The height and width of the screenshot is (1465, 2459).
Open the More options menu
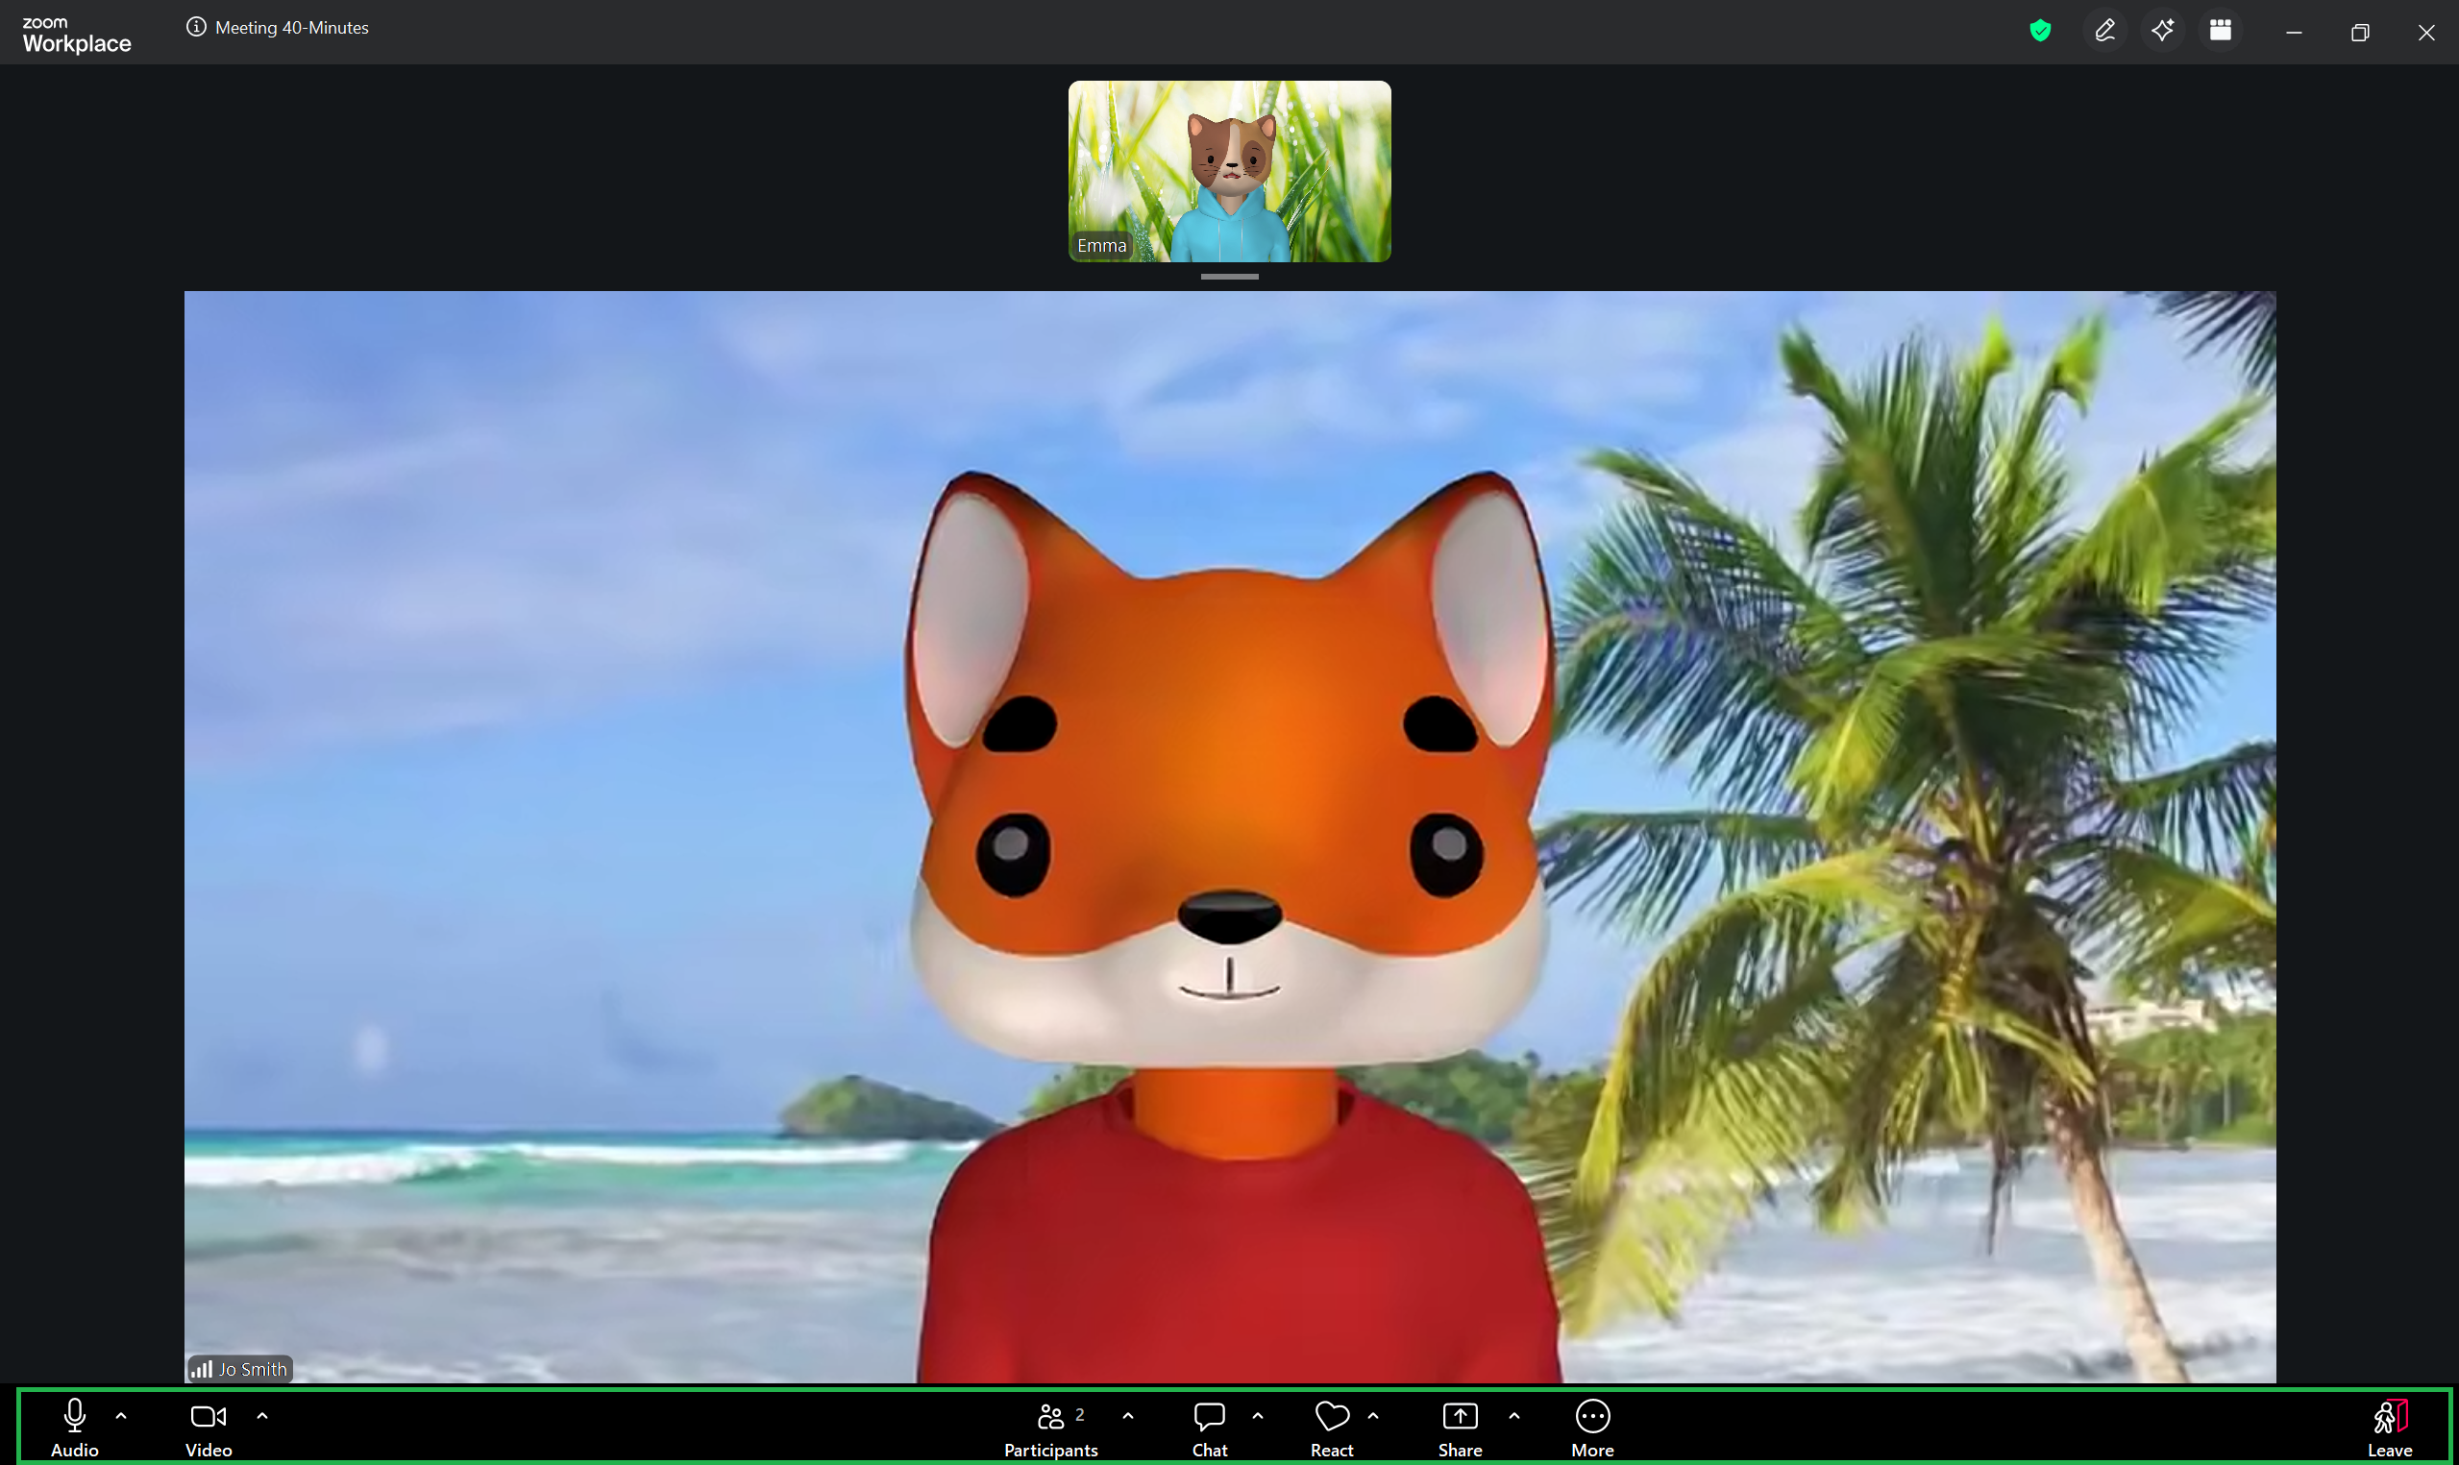click(1592, 1428)
